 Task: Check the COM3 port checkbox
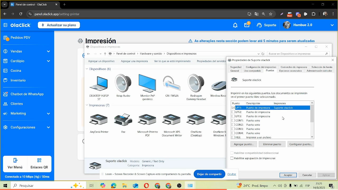tap(233, 129)
